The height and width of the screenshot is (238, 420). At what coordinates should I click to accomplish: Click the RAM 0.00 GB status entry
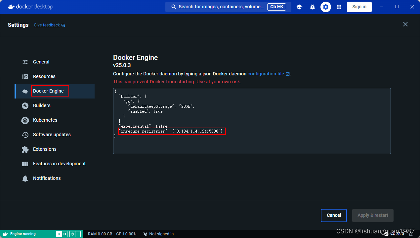click(100, 234)
